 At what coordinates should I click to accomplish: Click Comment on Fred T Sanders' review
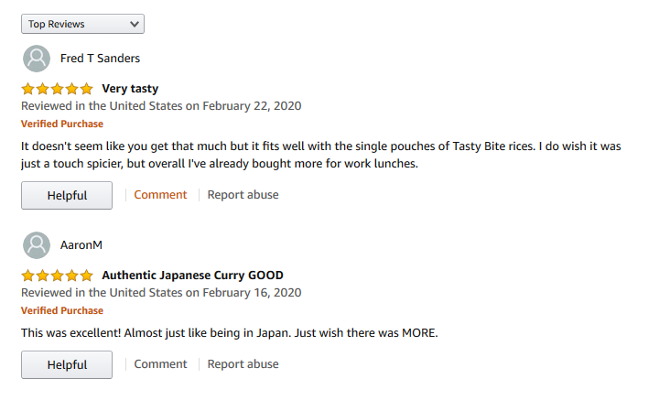(160, 195)
